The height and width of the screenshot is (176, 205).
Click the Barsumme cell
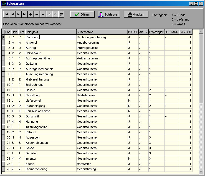102,164
